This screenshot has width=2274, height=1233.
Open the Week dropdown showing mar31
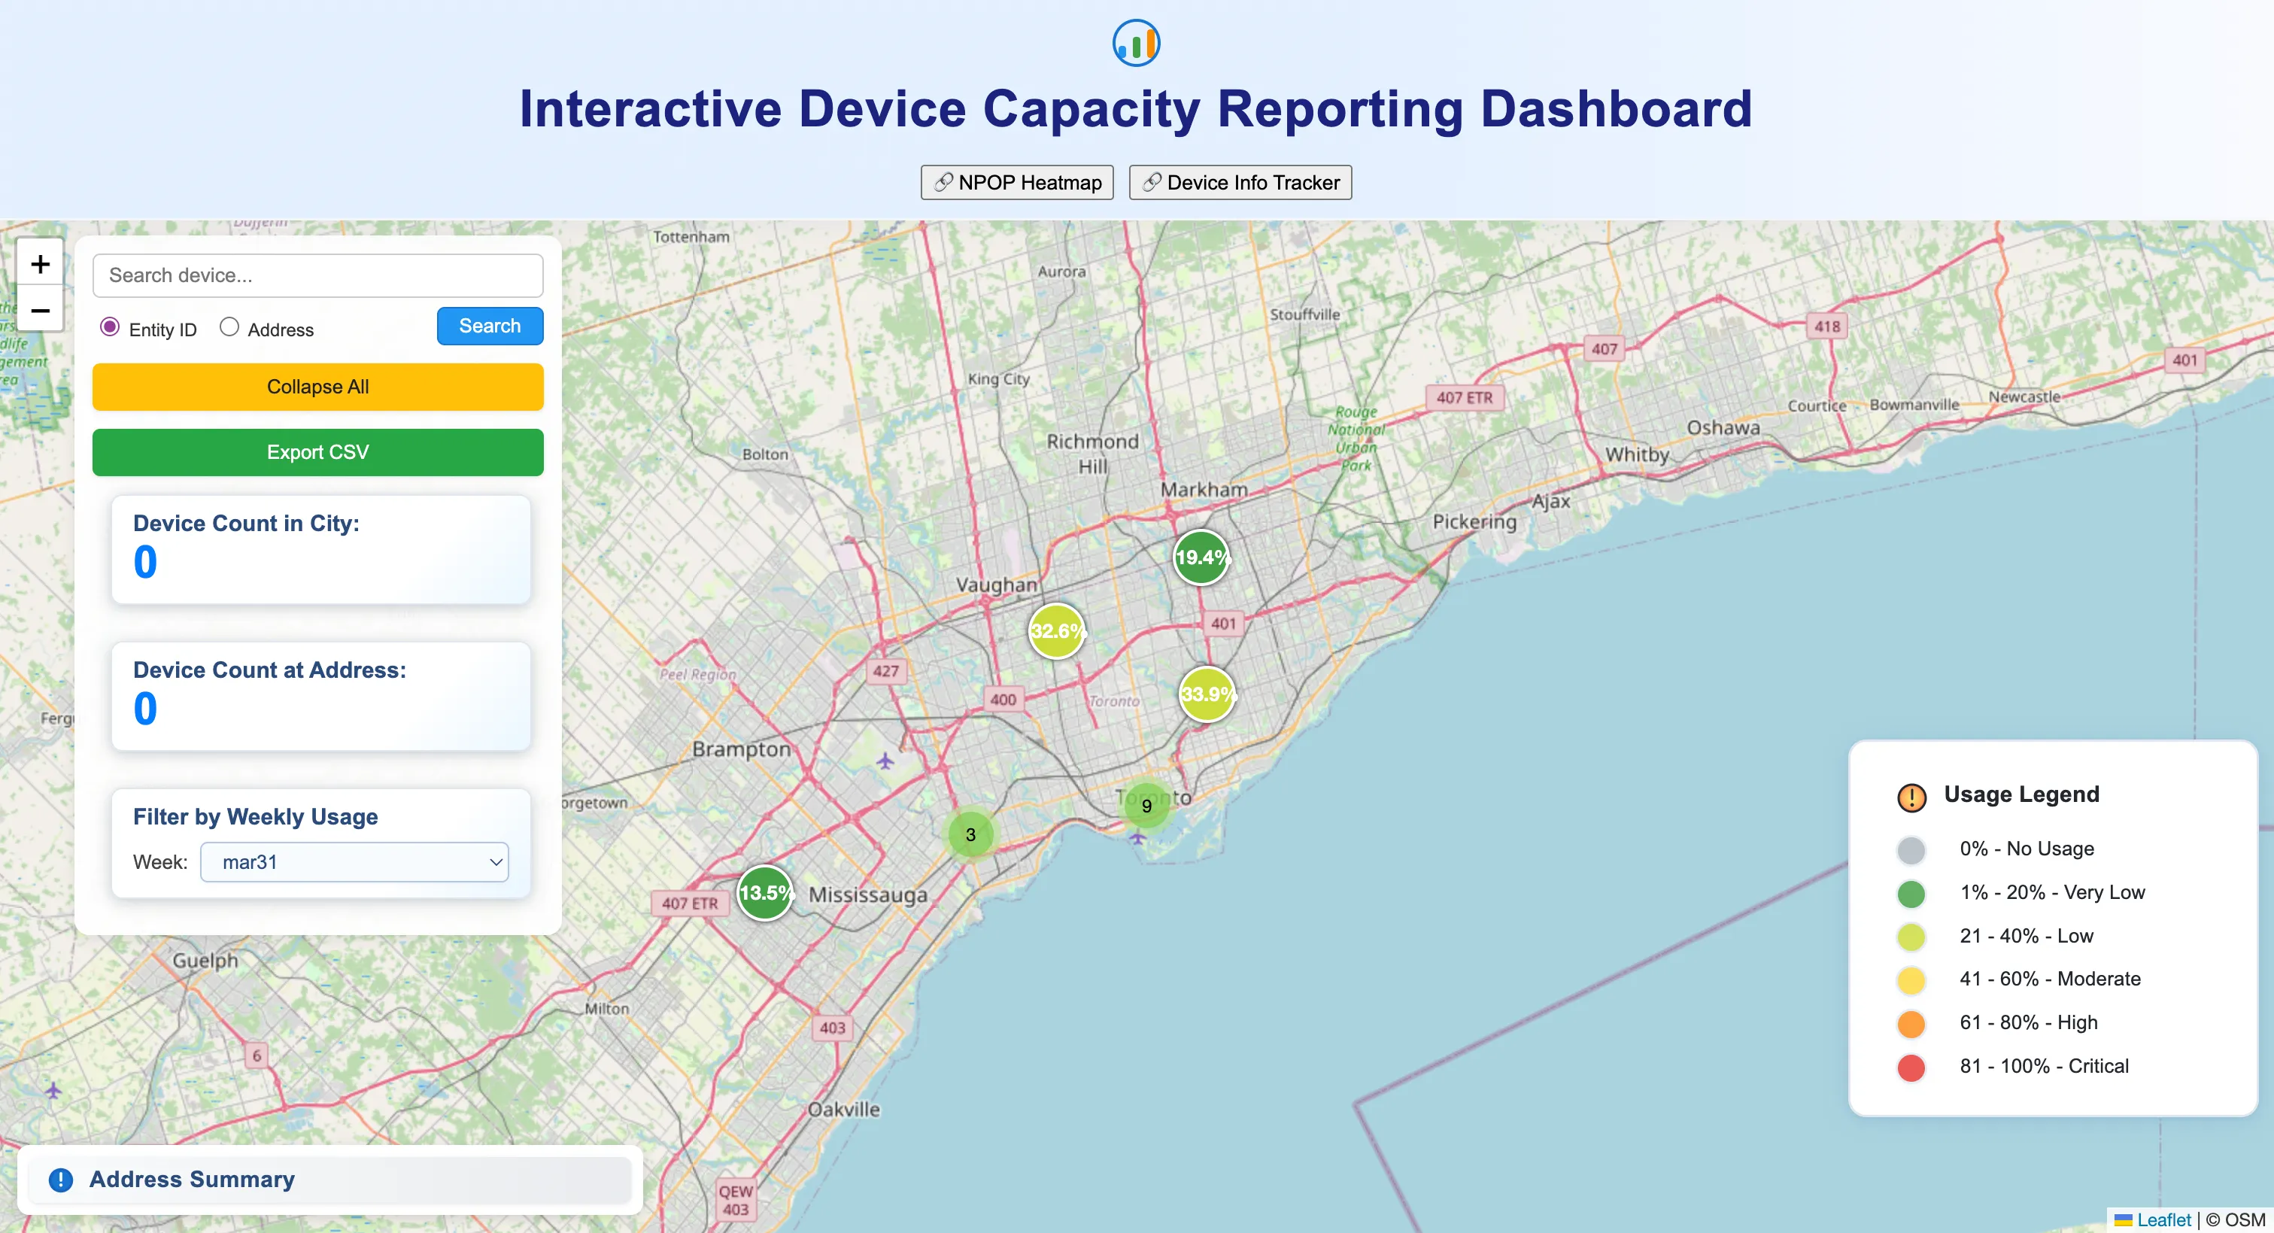[354, 861]
